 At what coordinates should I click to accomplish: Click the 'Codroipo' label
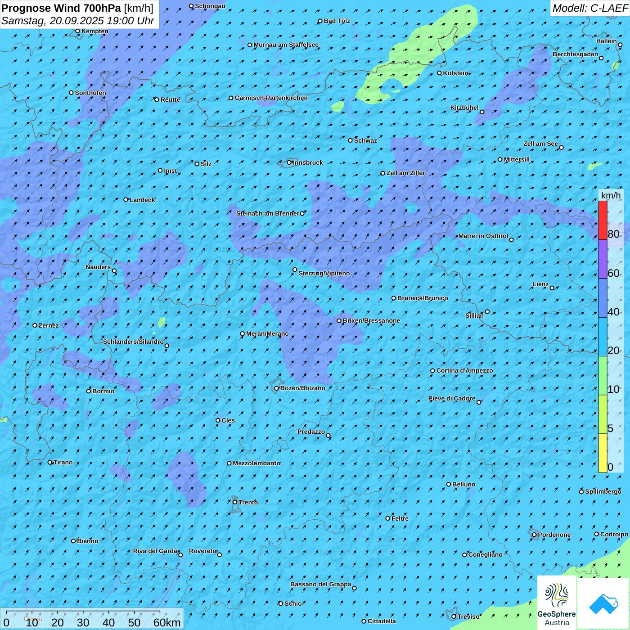click(614, 534)
